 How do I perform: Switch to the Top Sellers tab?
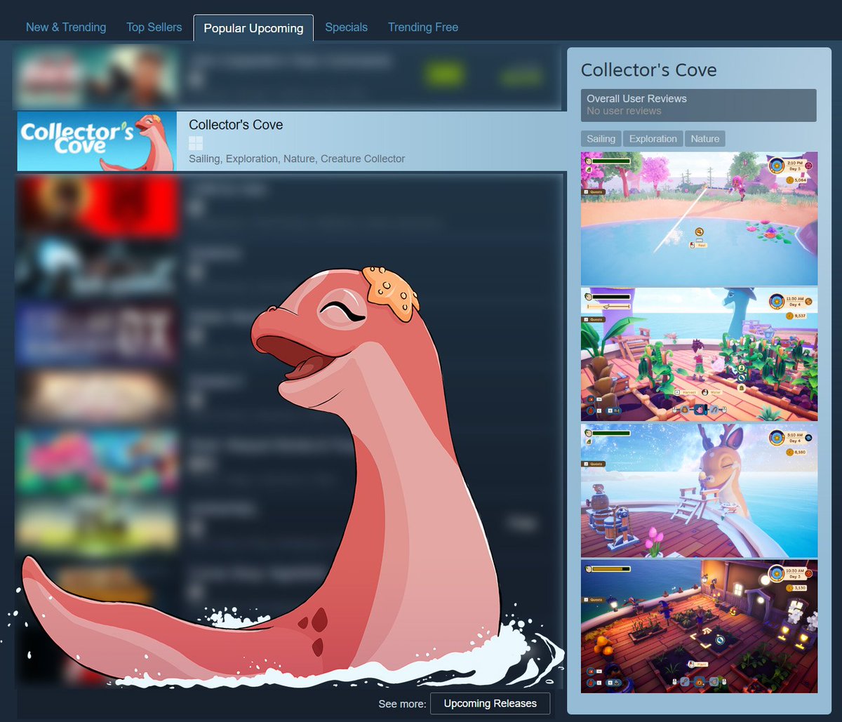point(154,27)
